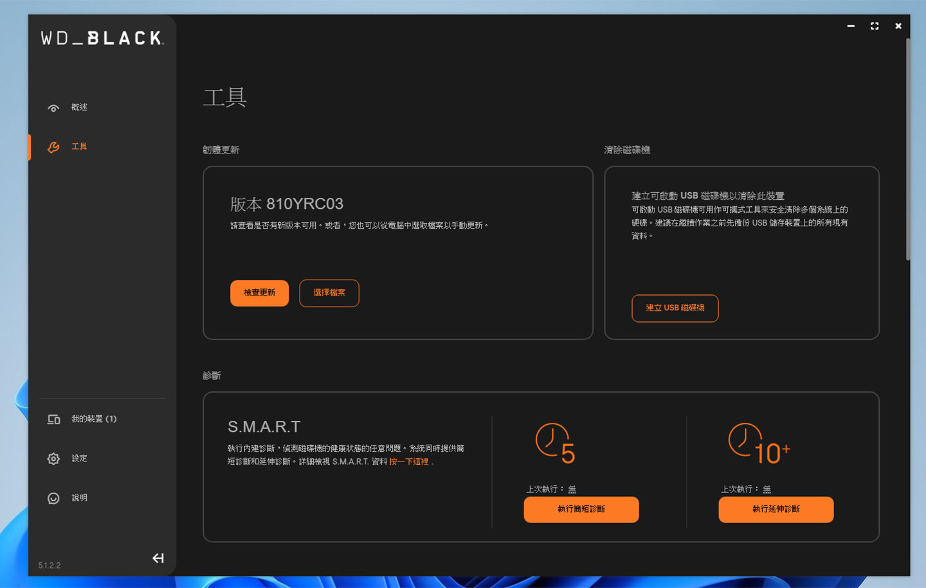This screenshot has width=926, height=588.
Task: Click 選擇檔案 to pick firmware file
Action: click(329, 293)
